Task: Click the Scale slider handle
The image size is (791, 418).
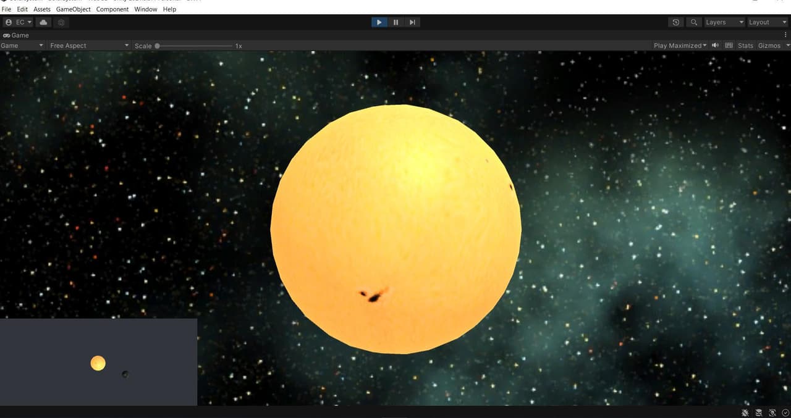Action: click(158, 46)
